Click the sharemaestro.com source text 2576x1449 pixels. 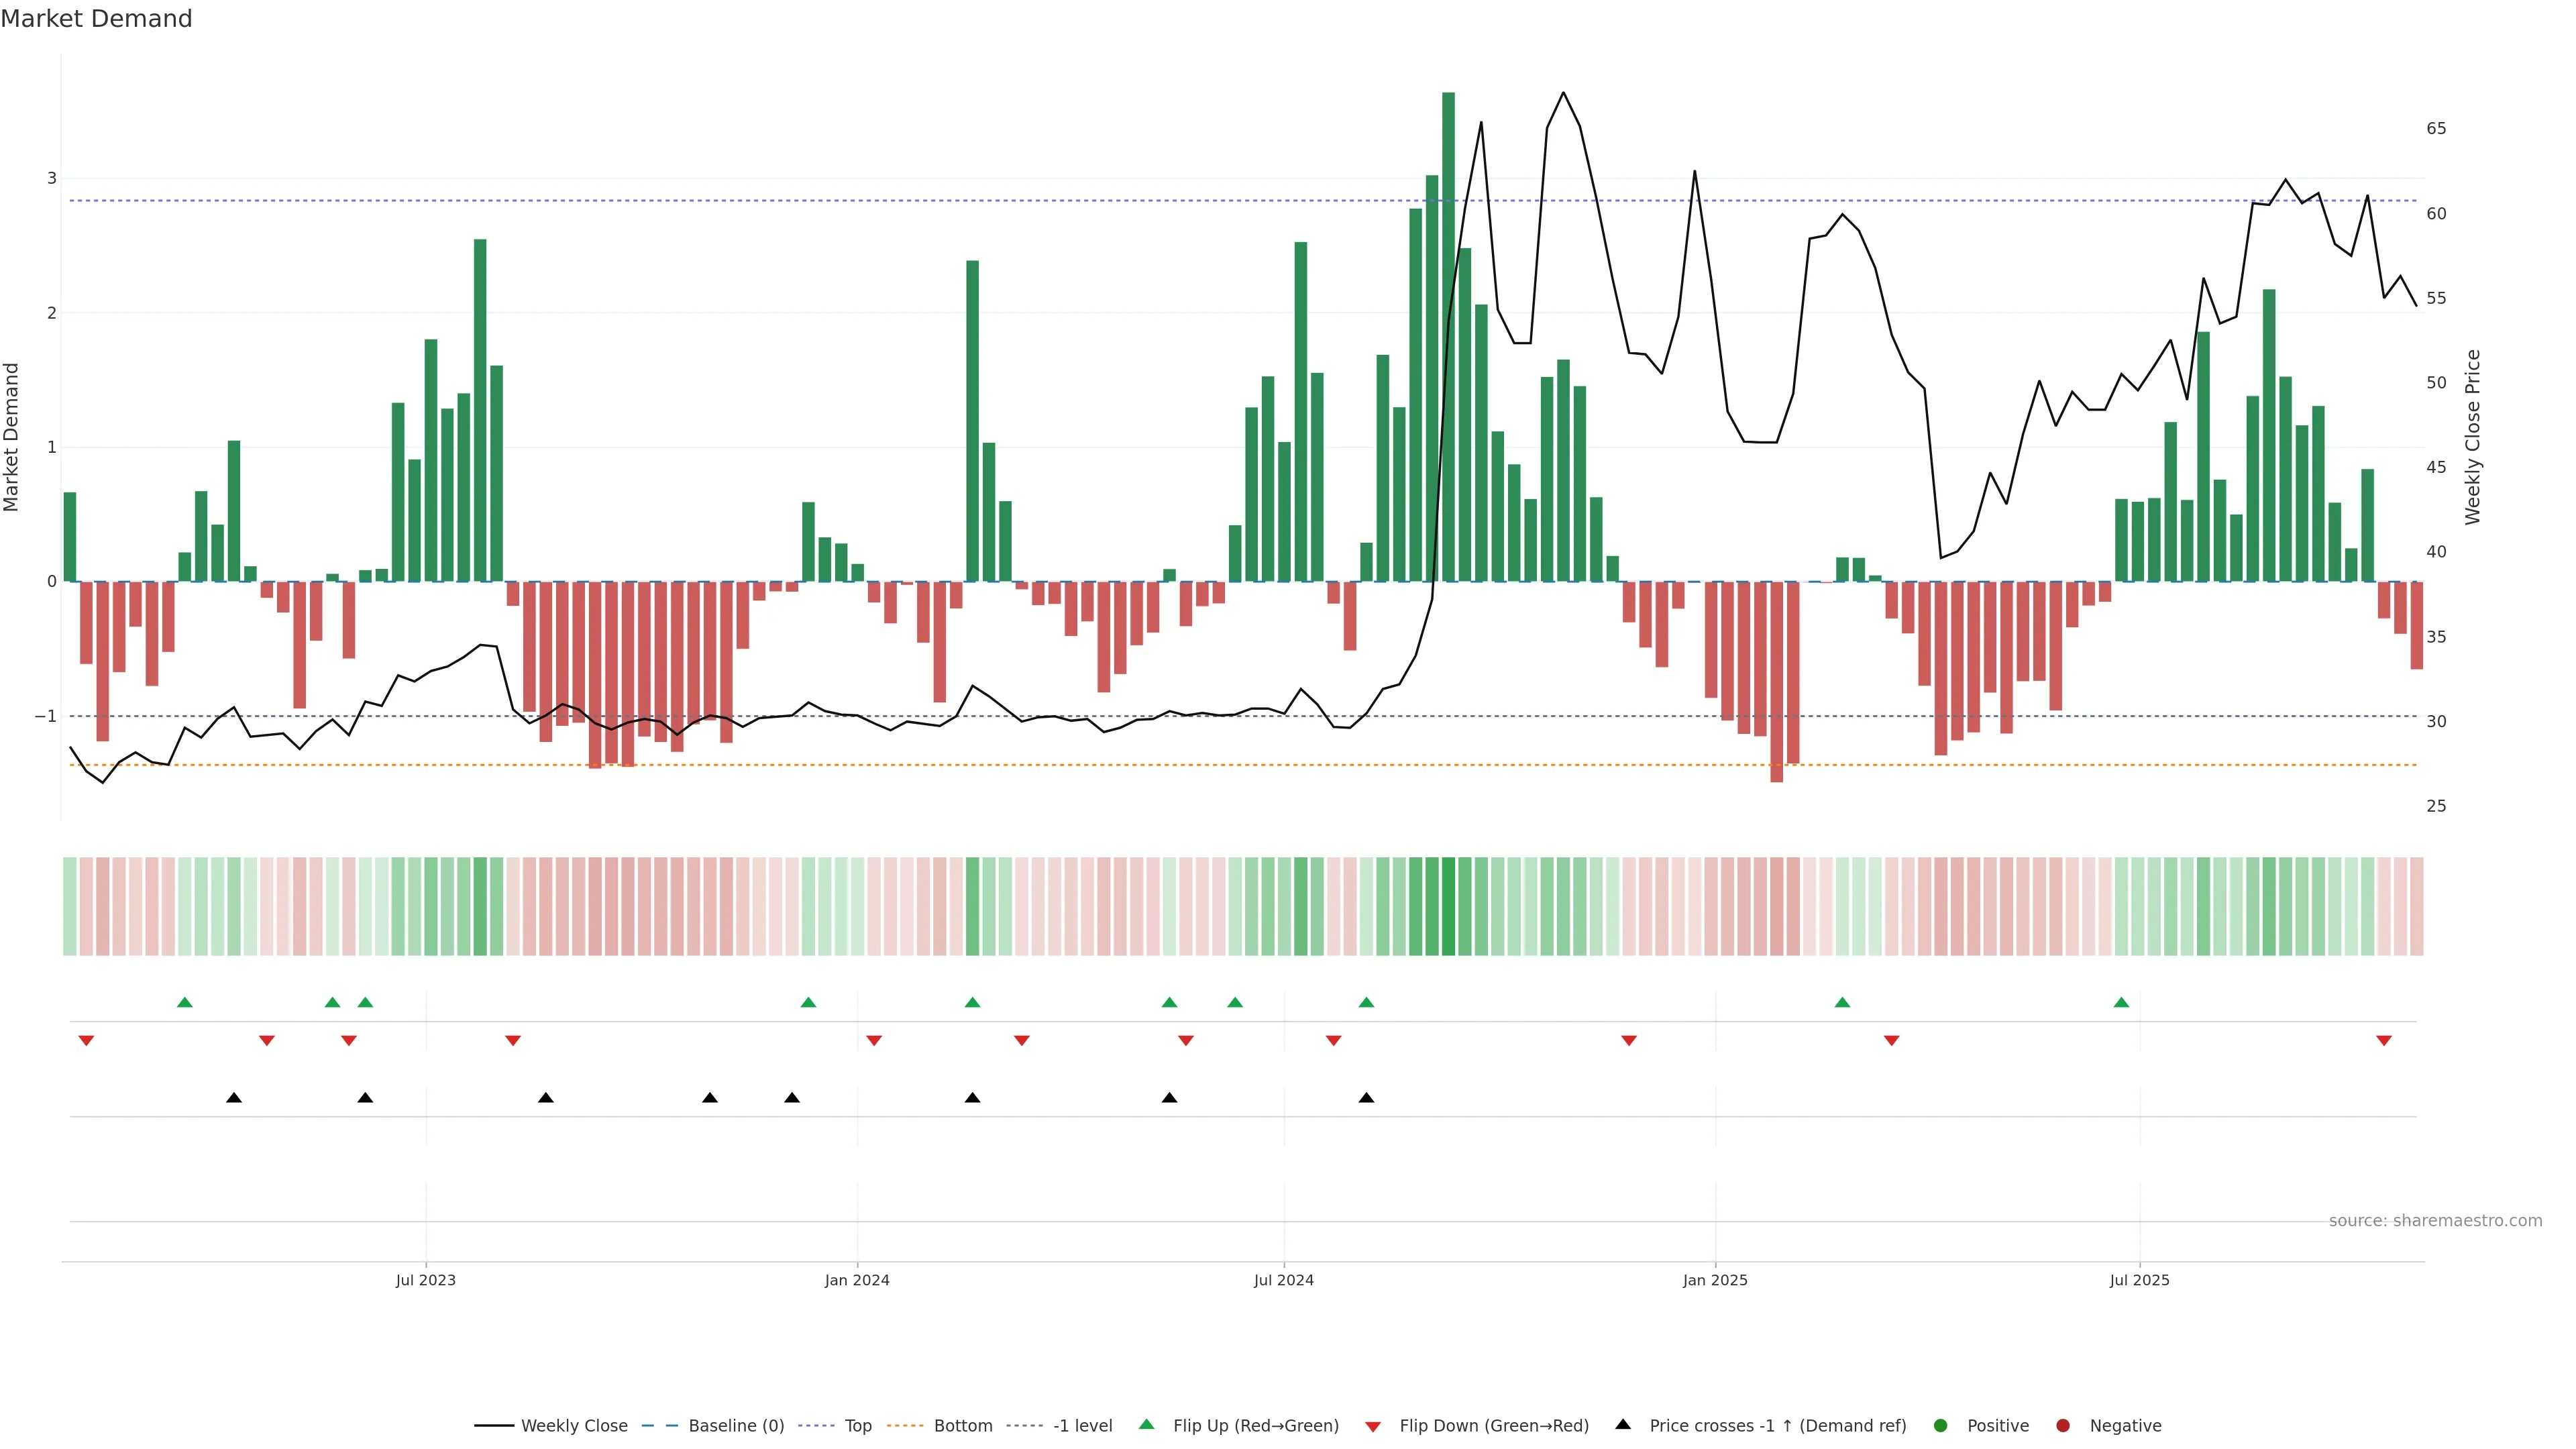click(2435, 1221)
